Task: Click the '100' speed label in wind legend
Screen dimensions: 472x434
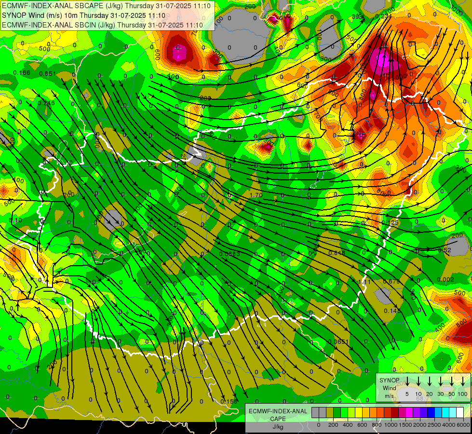Action: [x=463, y=394]
